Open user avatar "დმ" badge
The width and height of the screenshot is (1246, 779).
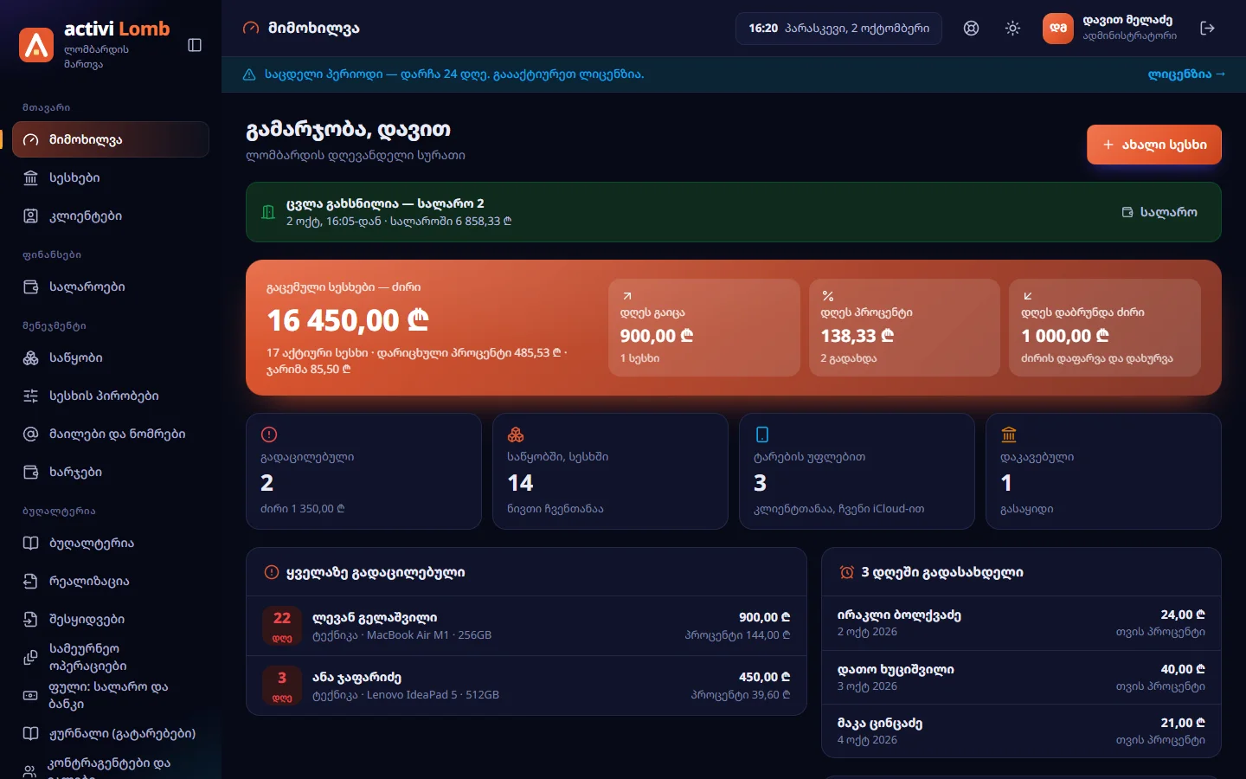tap(1057, 29)
